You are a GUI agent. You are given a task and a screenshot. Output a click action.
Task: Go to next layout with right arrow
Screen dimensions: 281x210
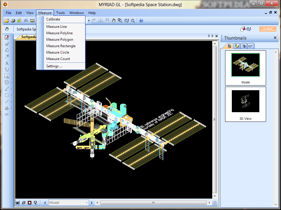92,203
